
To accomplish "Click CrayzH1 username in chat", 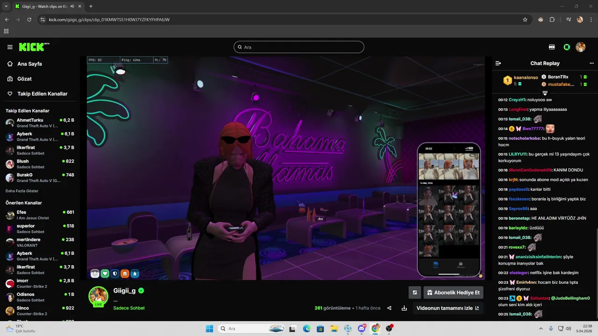I will (x=517, y=100).
